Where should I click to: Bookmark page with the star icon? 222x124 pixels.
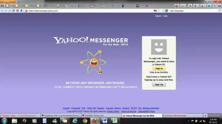(x=159, y=11)
